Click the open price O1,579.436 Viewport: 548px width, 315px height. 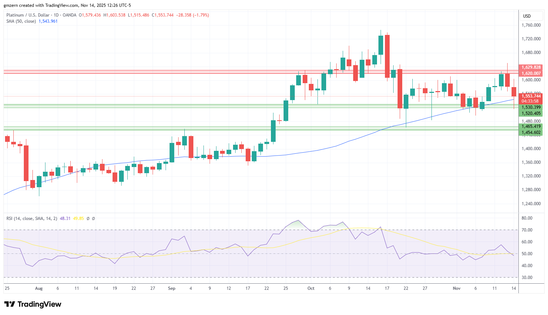pos(90,15)
